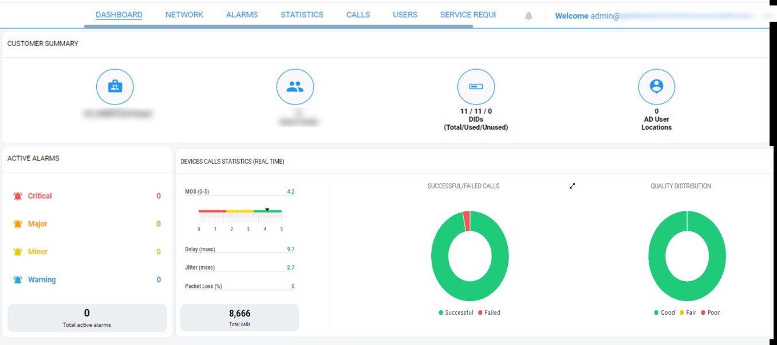Toggle the Good quality legend entry
Image resolution: width=777 pixels, height=345 pixels.
point(663,312)
